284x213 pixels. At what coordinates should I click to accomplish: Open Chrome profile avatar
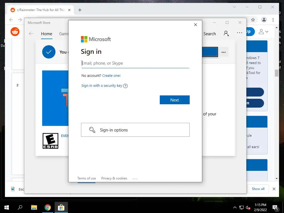[x=264, y=20]
